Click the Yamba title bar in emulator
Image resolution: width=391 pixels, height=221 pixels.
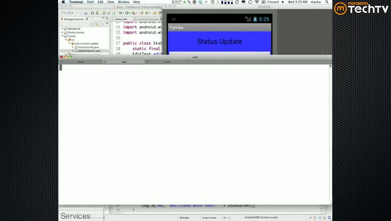[219, 27]
